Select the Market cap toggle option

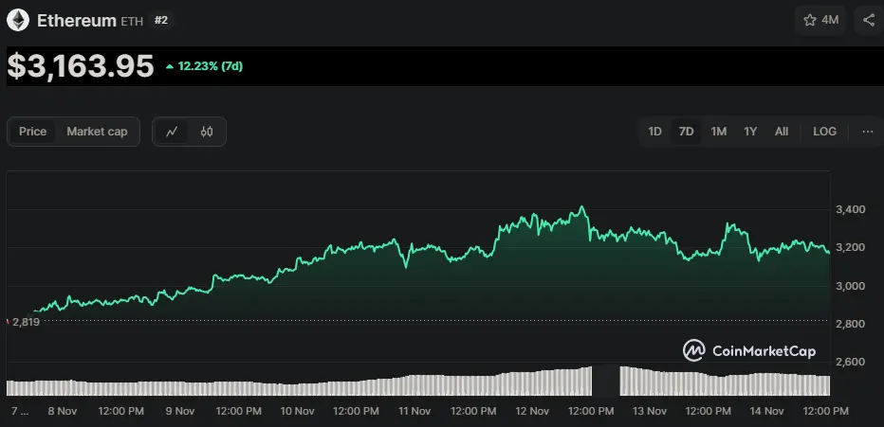(x=97, y=132)
